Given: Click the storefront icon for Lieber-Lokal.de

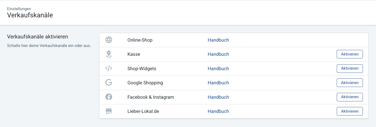Looking at the screenshot, I should click(x=109, y=111).
